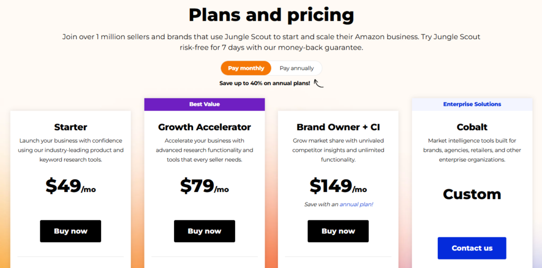Click the curved arrow pointing to annual
Screen dimensions: 542x268
(319, 82)
